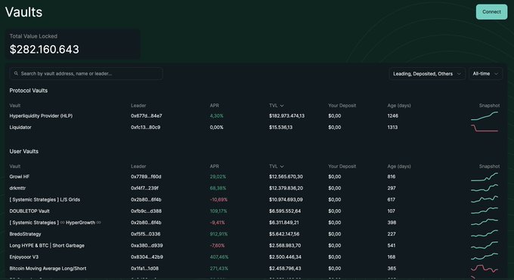
Task: View the Liquidator snapshot chart
Action: 485,128
